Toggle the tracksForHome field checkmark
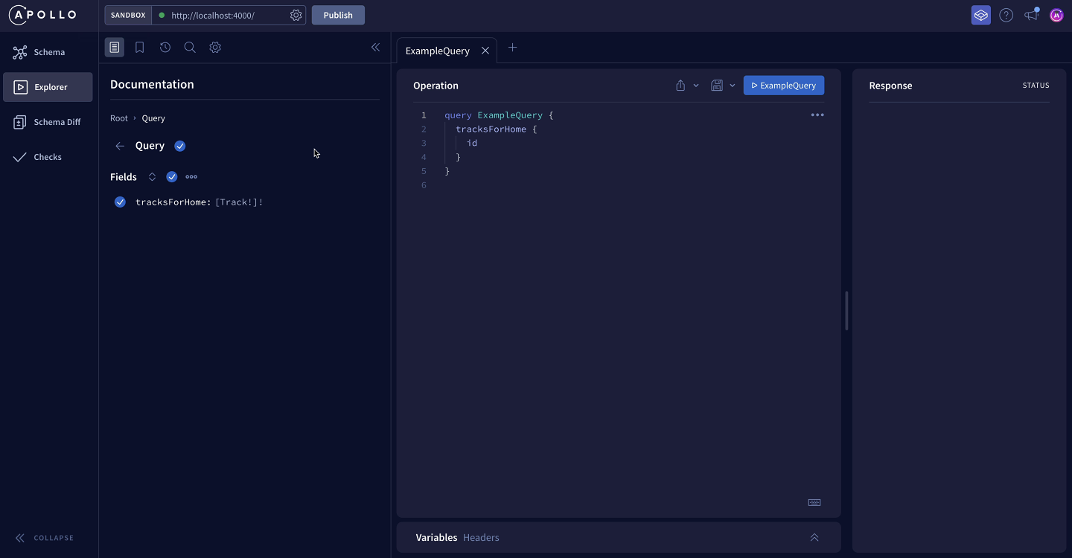 pyautogui.click(x=120, y=202)
